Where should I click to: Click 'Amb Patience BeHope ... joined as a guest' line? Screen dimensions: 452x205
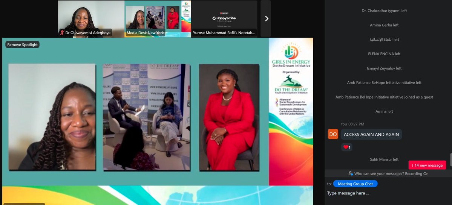tap(384, 97)
